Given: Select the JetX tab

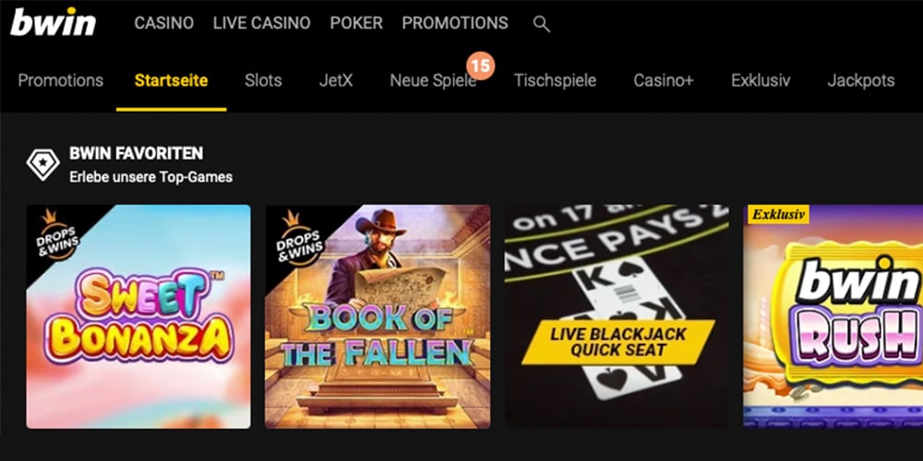Looking at the screenshot, I should pos(336,80).
